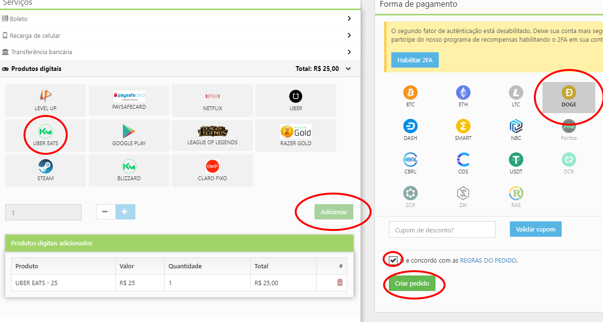Select NBC coin payment

pos(516,130)
